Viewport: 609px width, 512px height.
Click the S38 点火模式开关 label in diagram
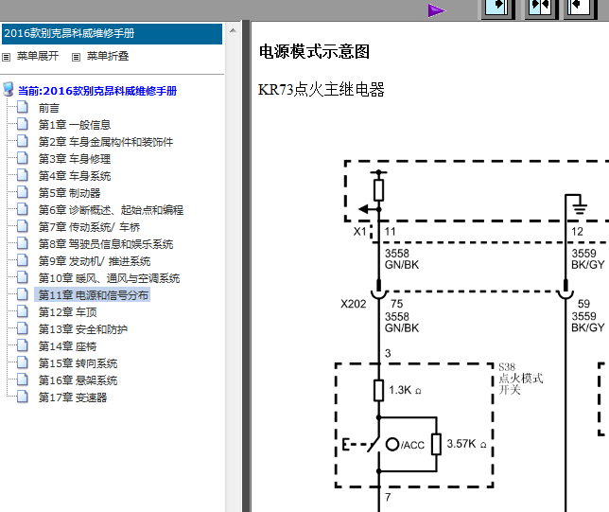point(520,379)
